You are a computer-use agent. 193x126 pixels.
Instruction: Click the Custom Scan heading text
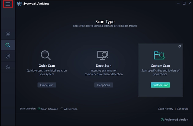pyautogui.click(x=160, y=65)
